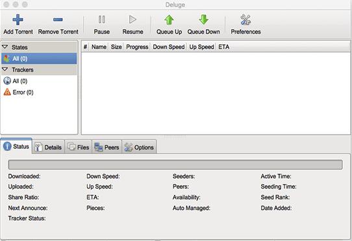Click the Next Announce: label

click(x=28, y=208)
